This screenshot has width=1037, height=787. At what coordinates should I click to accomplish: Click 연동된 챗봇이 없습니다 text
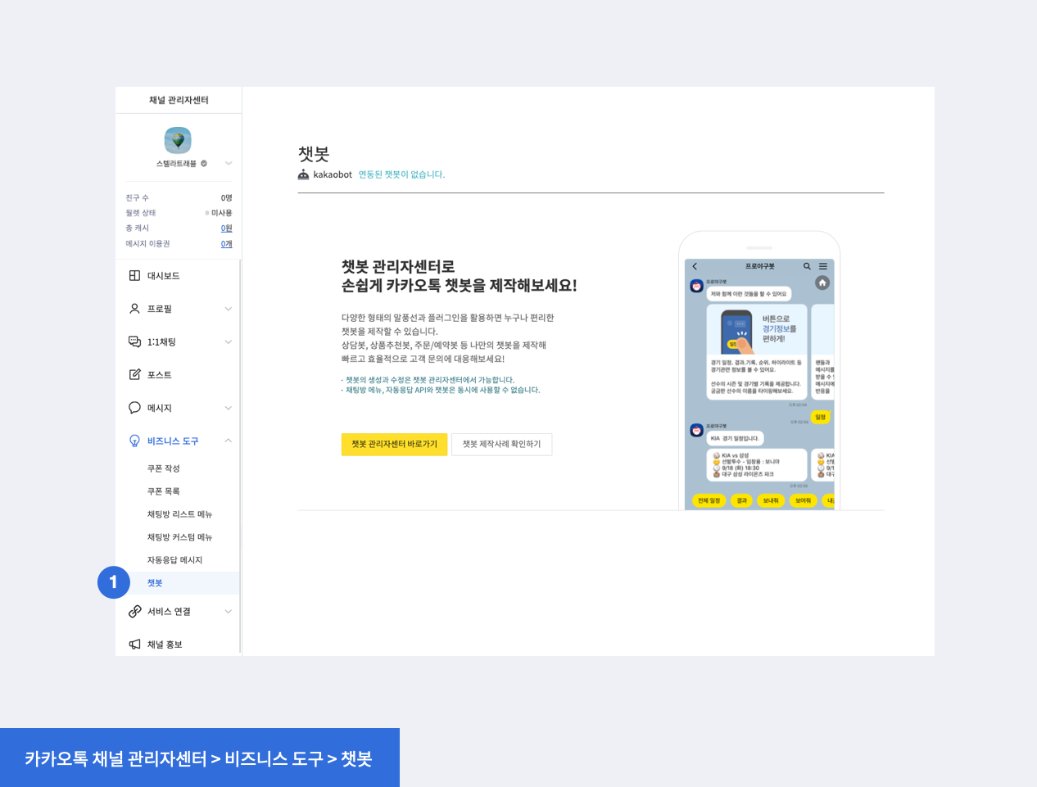401,174
